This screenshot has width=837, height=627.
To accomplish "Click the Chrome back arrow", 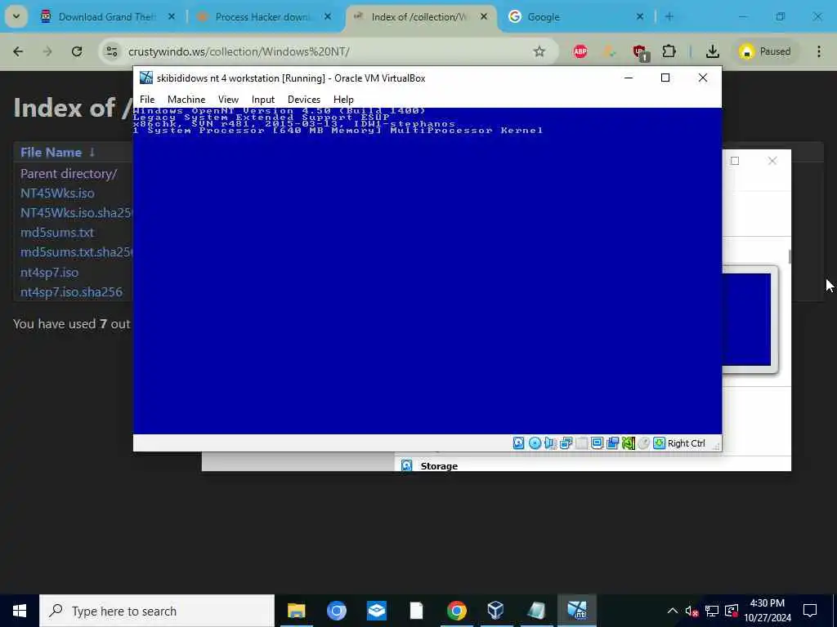I will point(18,51).
